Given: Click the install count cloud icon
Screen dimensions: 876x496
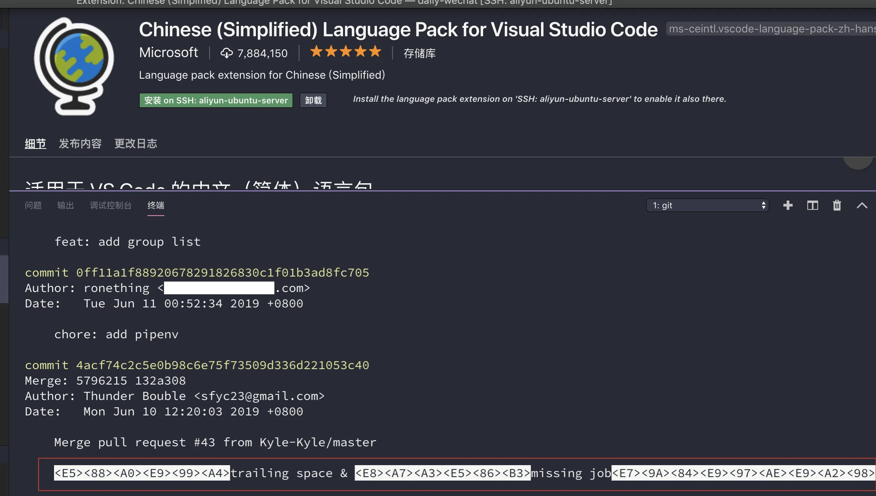Looking at the screenshot, I should [227, 53].
